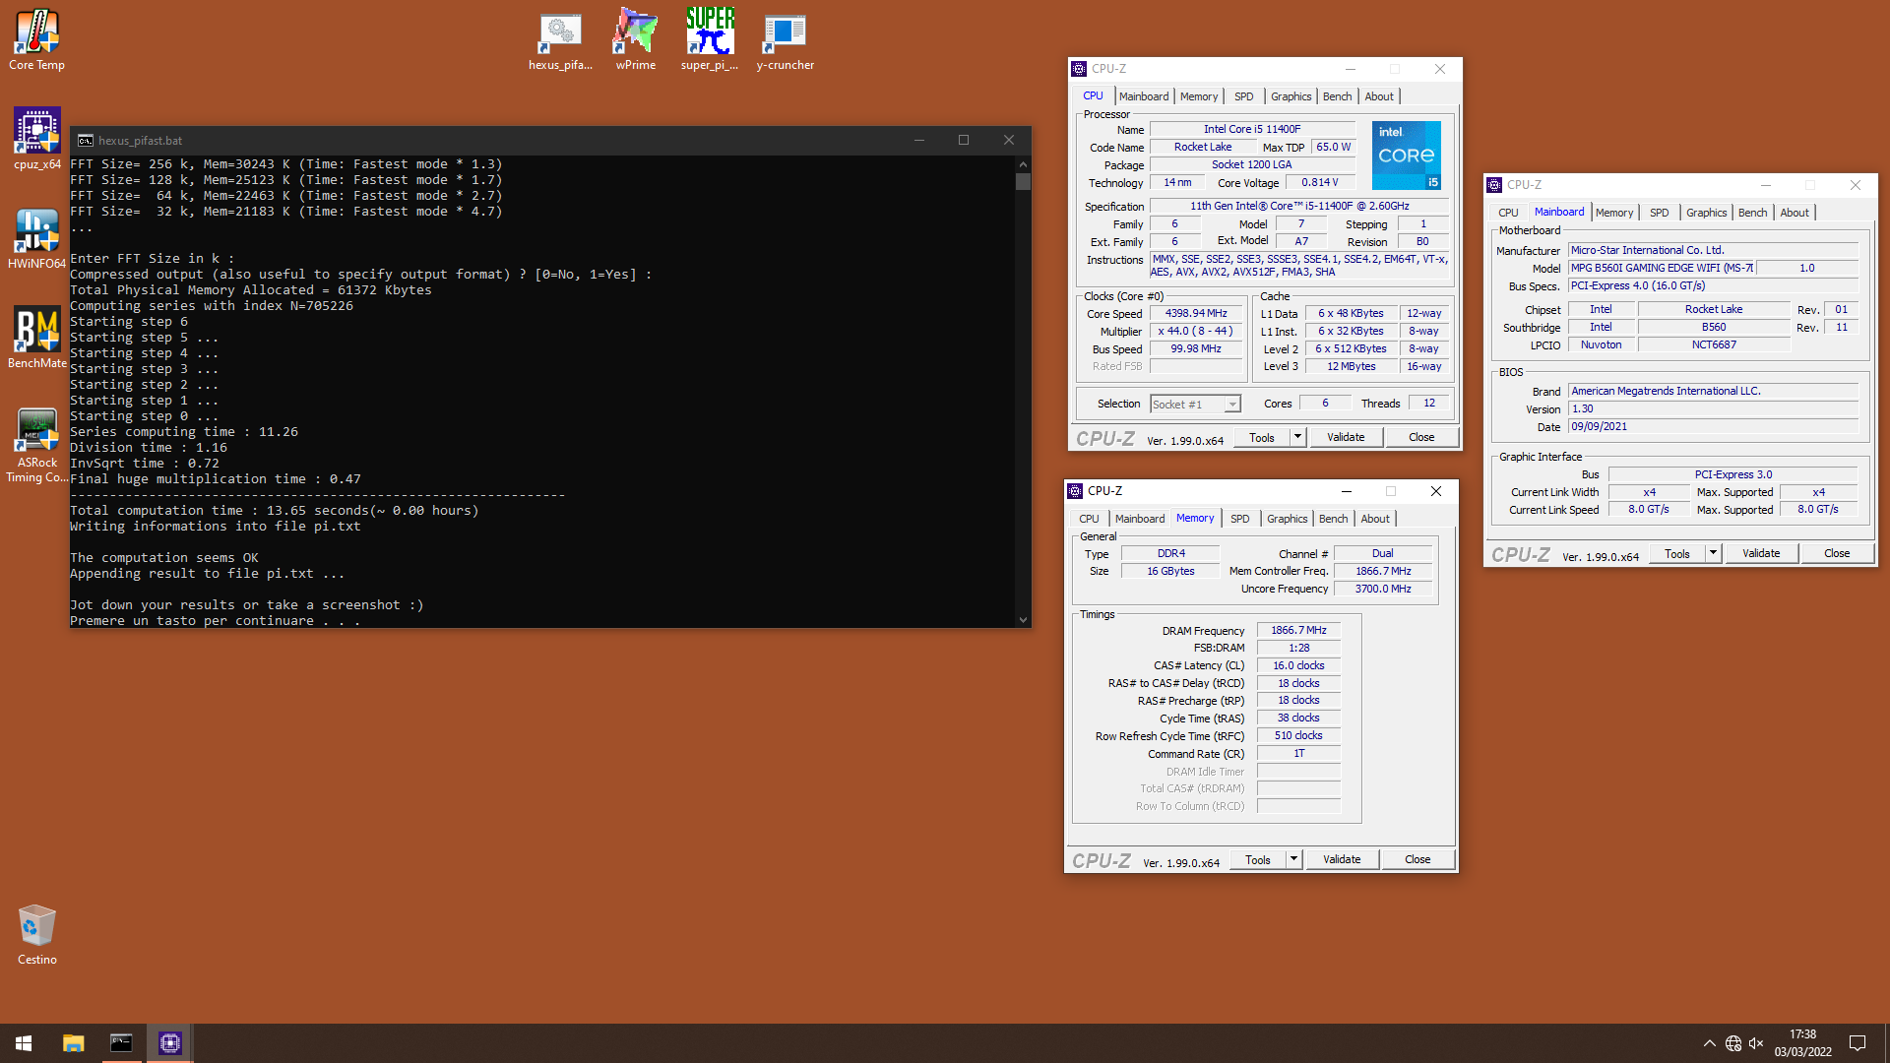The height and width of the screenshot is (1063, 1890).
Task: Click the Intel Core i5 logo
Action: point(1407,156)
